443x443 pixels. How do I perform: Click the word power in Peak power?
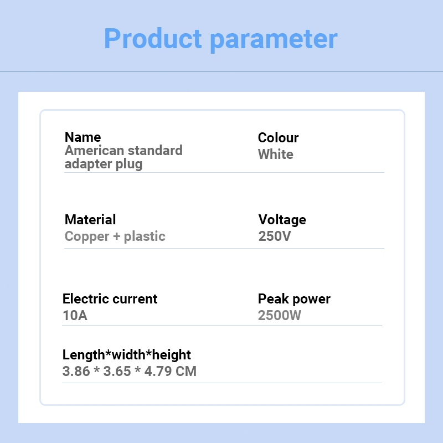click(x=312, y=300)
